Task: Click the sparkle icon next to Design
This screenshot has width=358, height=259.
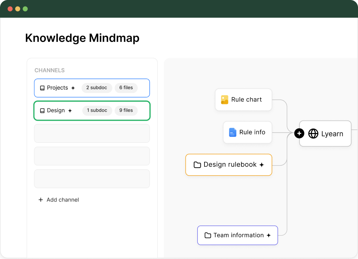Action: 70,111
